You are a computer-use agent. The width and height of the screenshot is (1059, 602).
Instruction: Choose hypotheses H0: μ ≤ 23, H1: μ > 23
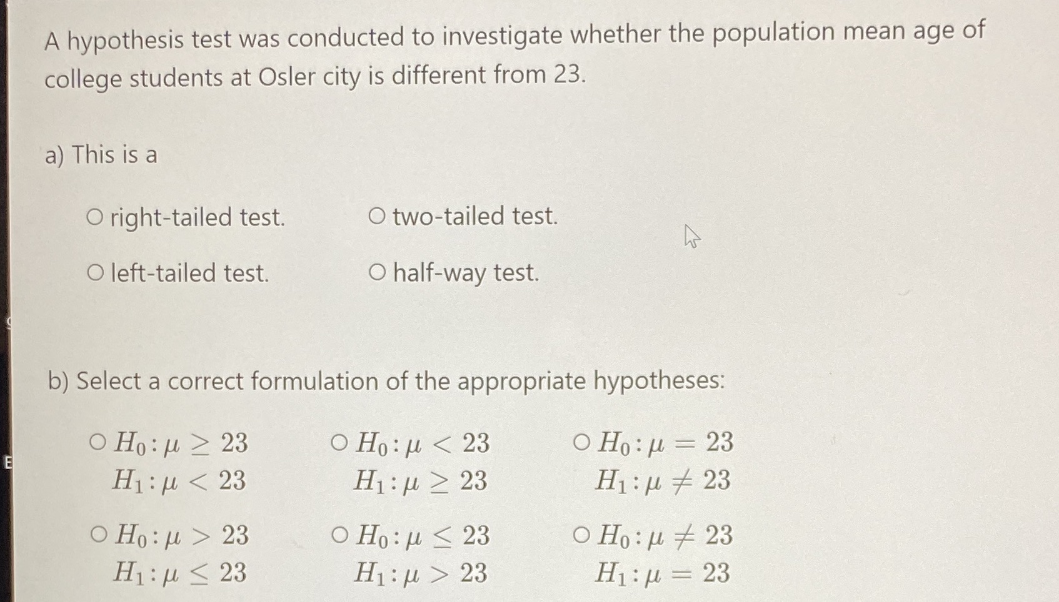[339, 535]
